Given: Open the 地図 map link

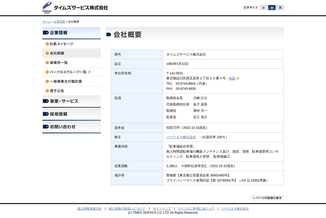Looking at the screenshot, I should [232, 78].
